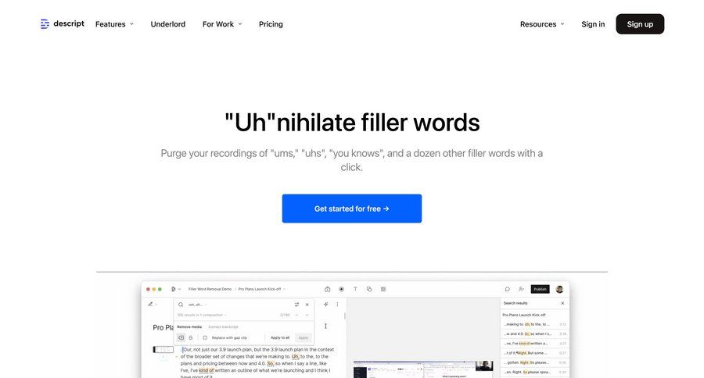The image size is (704, 378).
Task: Switch to the Correct transcript tab
Action: 223,327
